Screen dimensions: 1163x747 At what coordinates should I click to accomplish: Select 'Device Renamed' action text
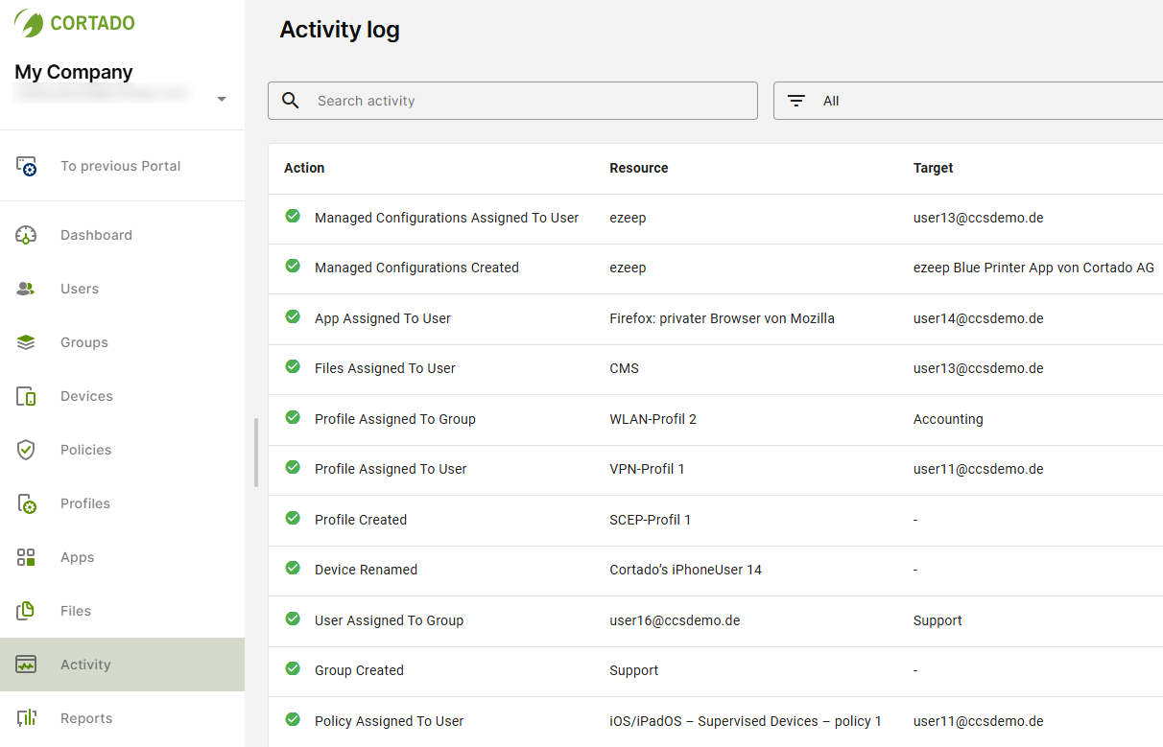[x=366, y=570]
